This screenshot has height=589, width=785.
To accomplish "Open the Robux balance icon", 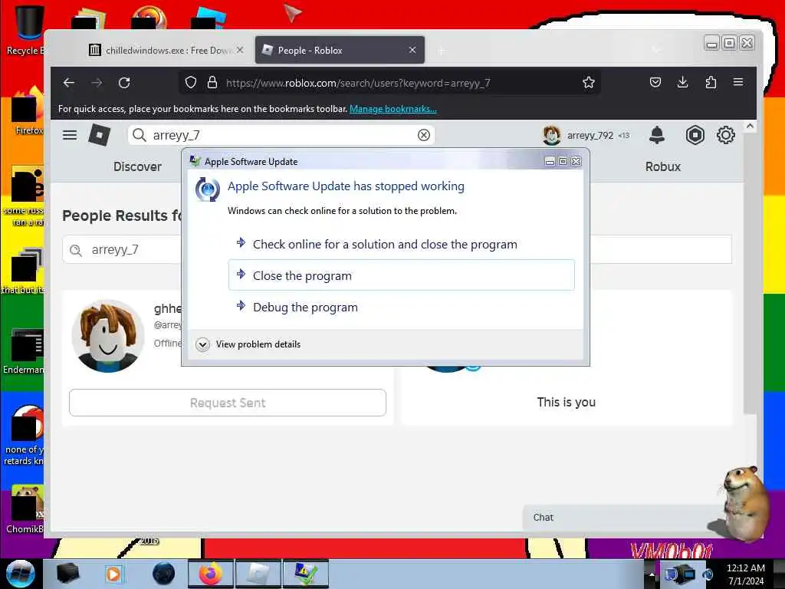I will point(695,135).
